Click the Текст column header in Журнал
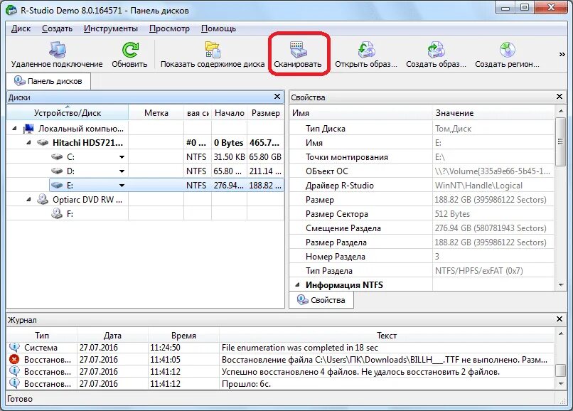The width and height of the screenshot is (573, 411). click(x=387, y=335)
